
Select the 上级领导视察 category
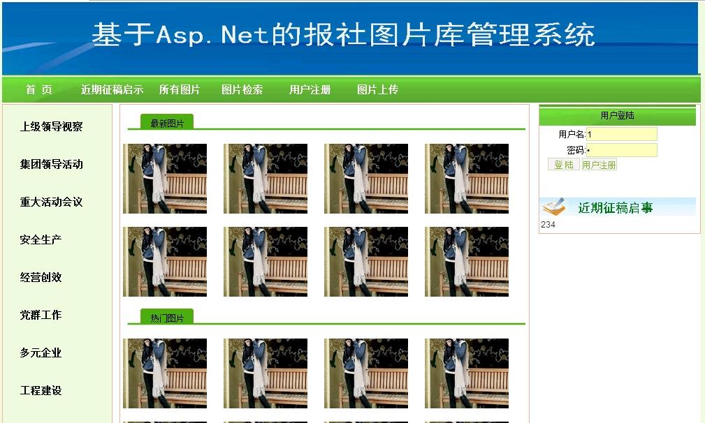pos(51,126)
